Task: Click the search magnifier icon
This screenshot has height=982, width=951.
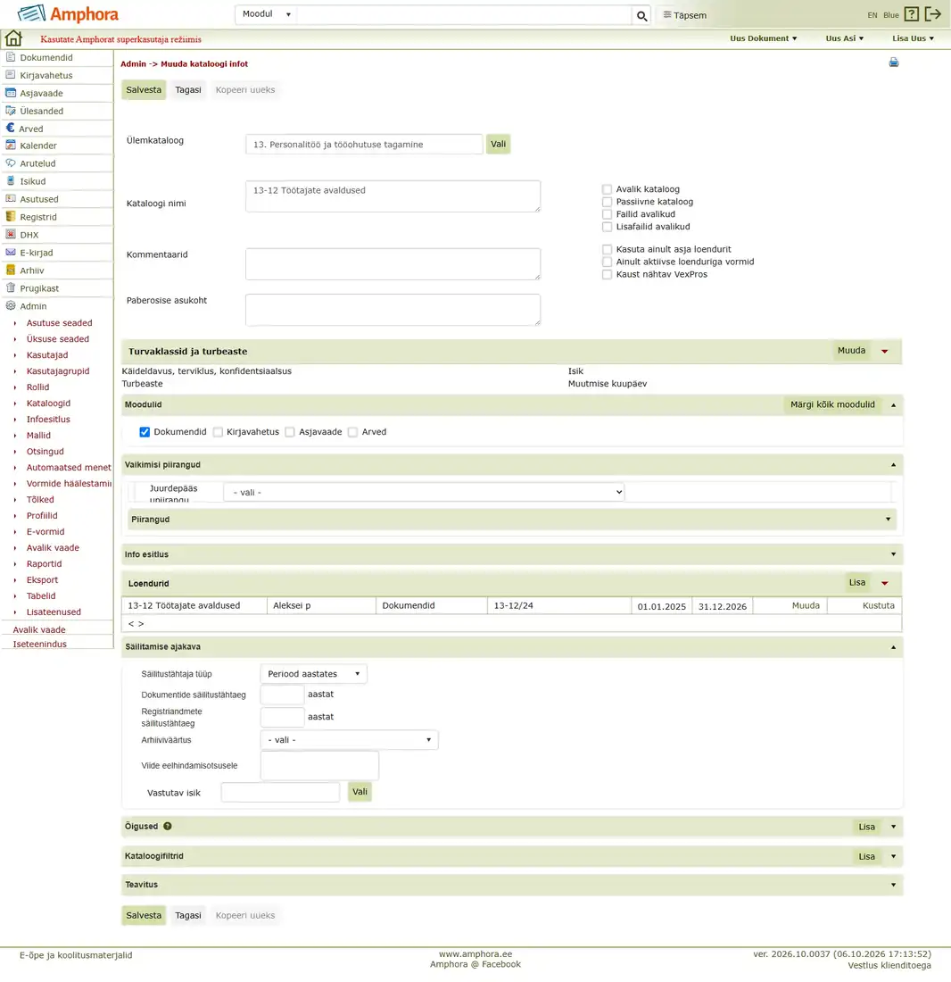Action: coord(641,16)
